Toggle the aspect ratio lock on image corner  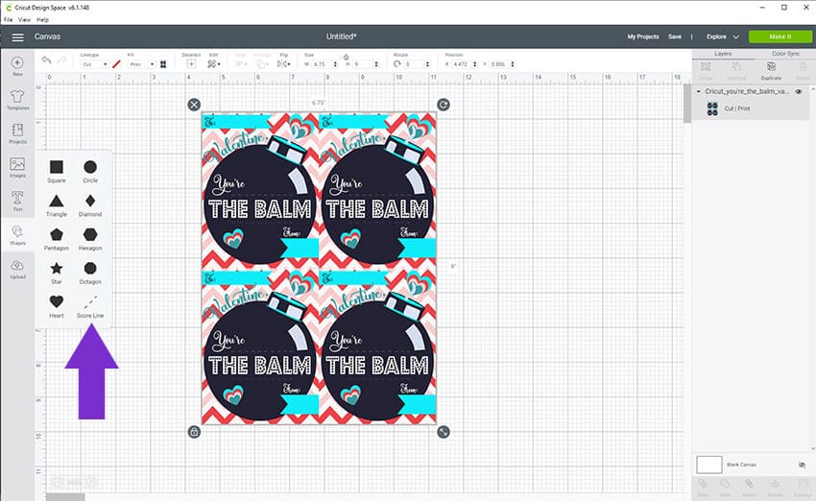[194, 432]
